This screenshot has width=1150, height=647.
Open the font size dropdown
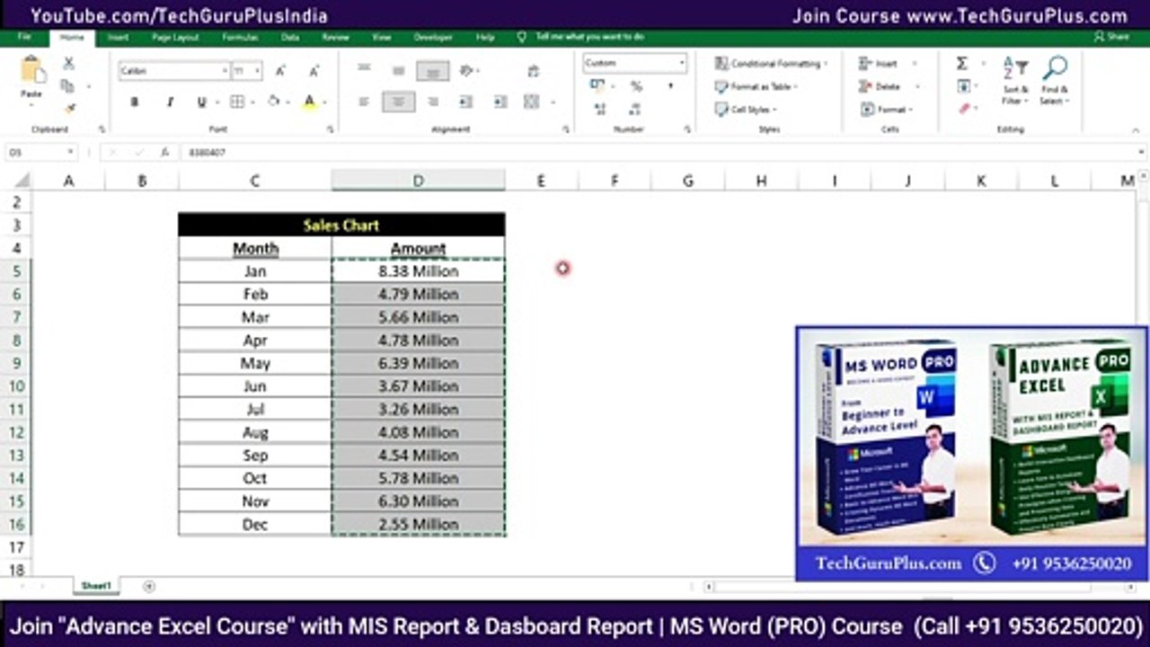(258, 71)
